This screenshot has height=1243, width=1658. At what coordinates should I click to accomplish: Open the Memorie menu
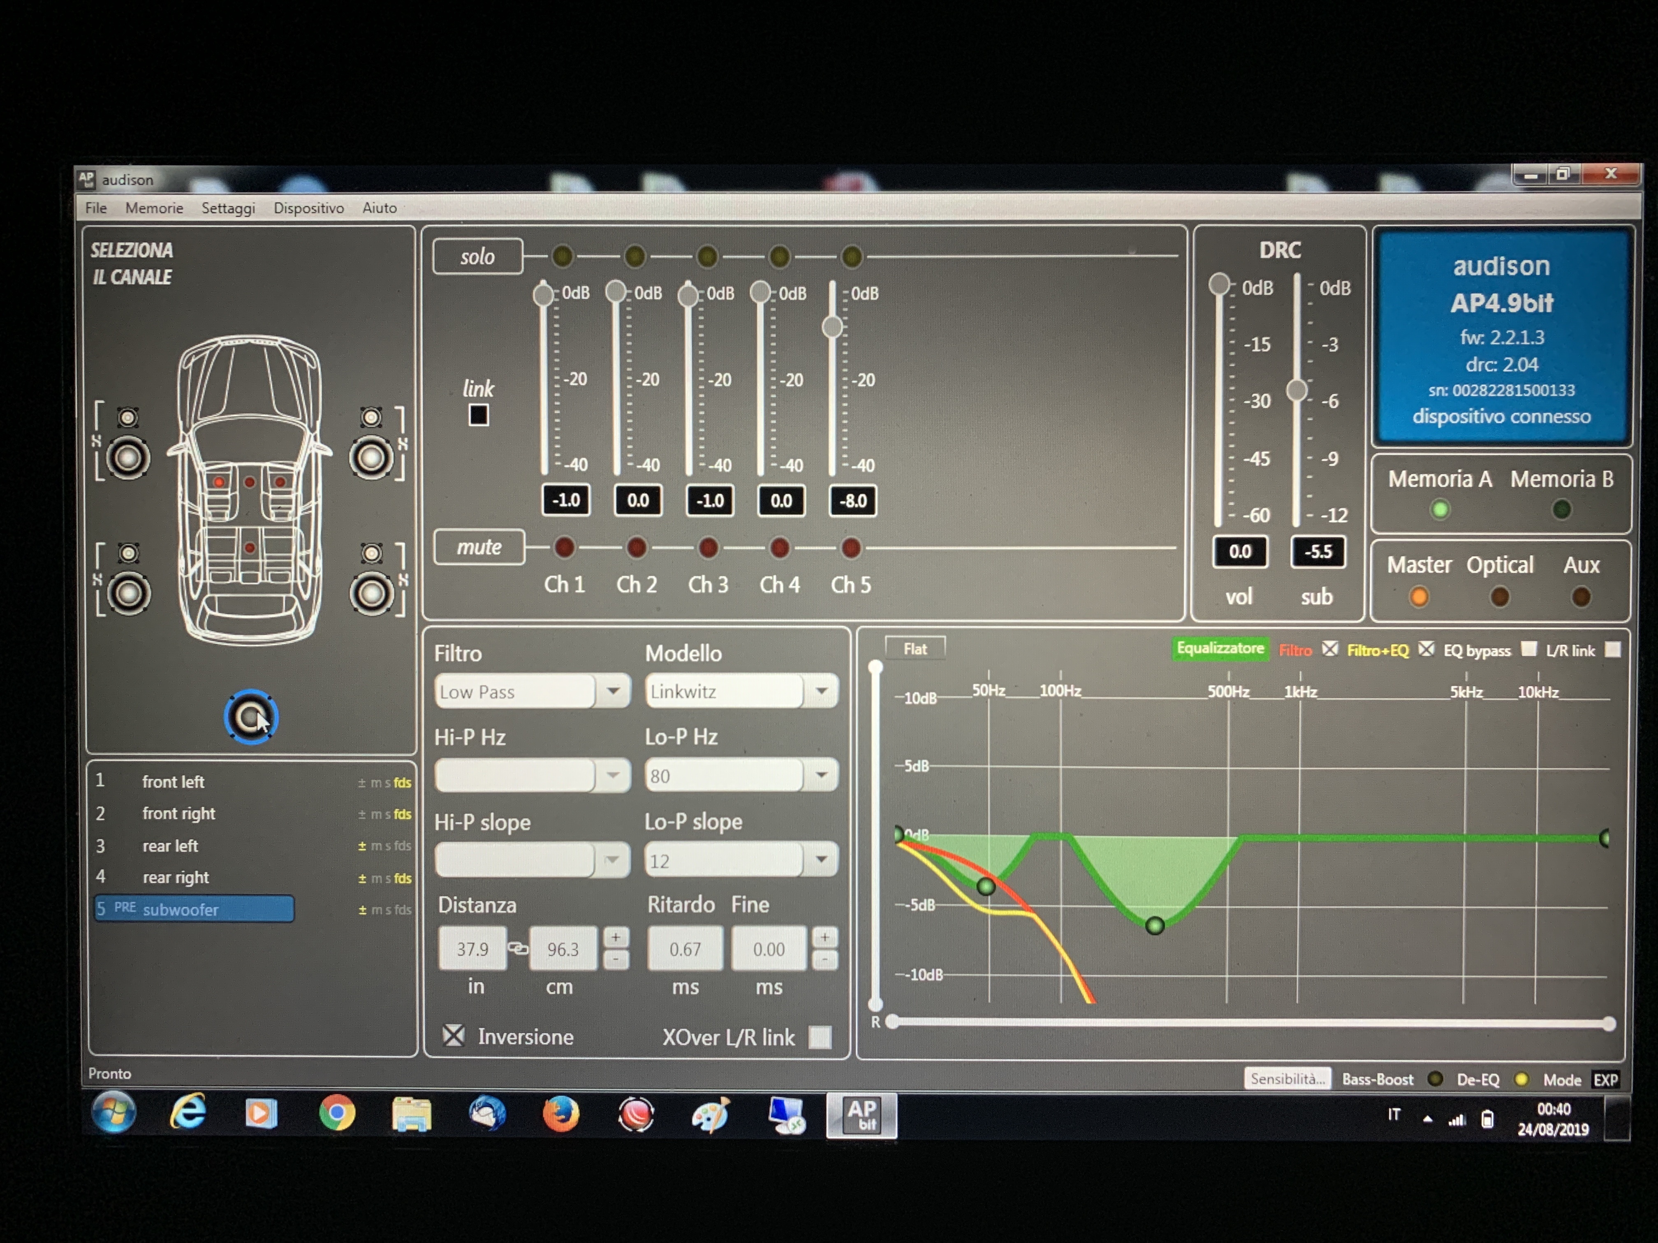click(154, 208)
